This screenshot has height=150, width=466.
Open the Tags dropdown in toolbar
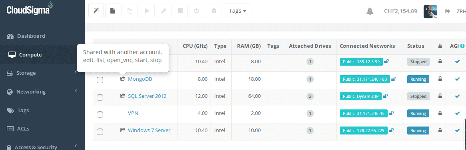click(x=237, y=11)
